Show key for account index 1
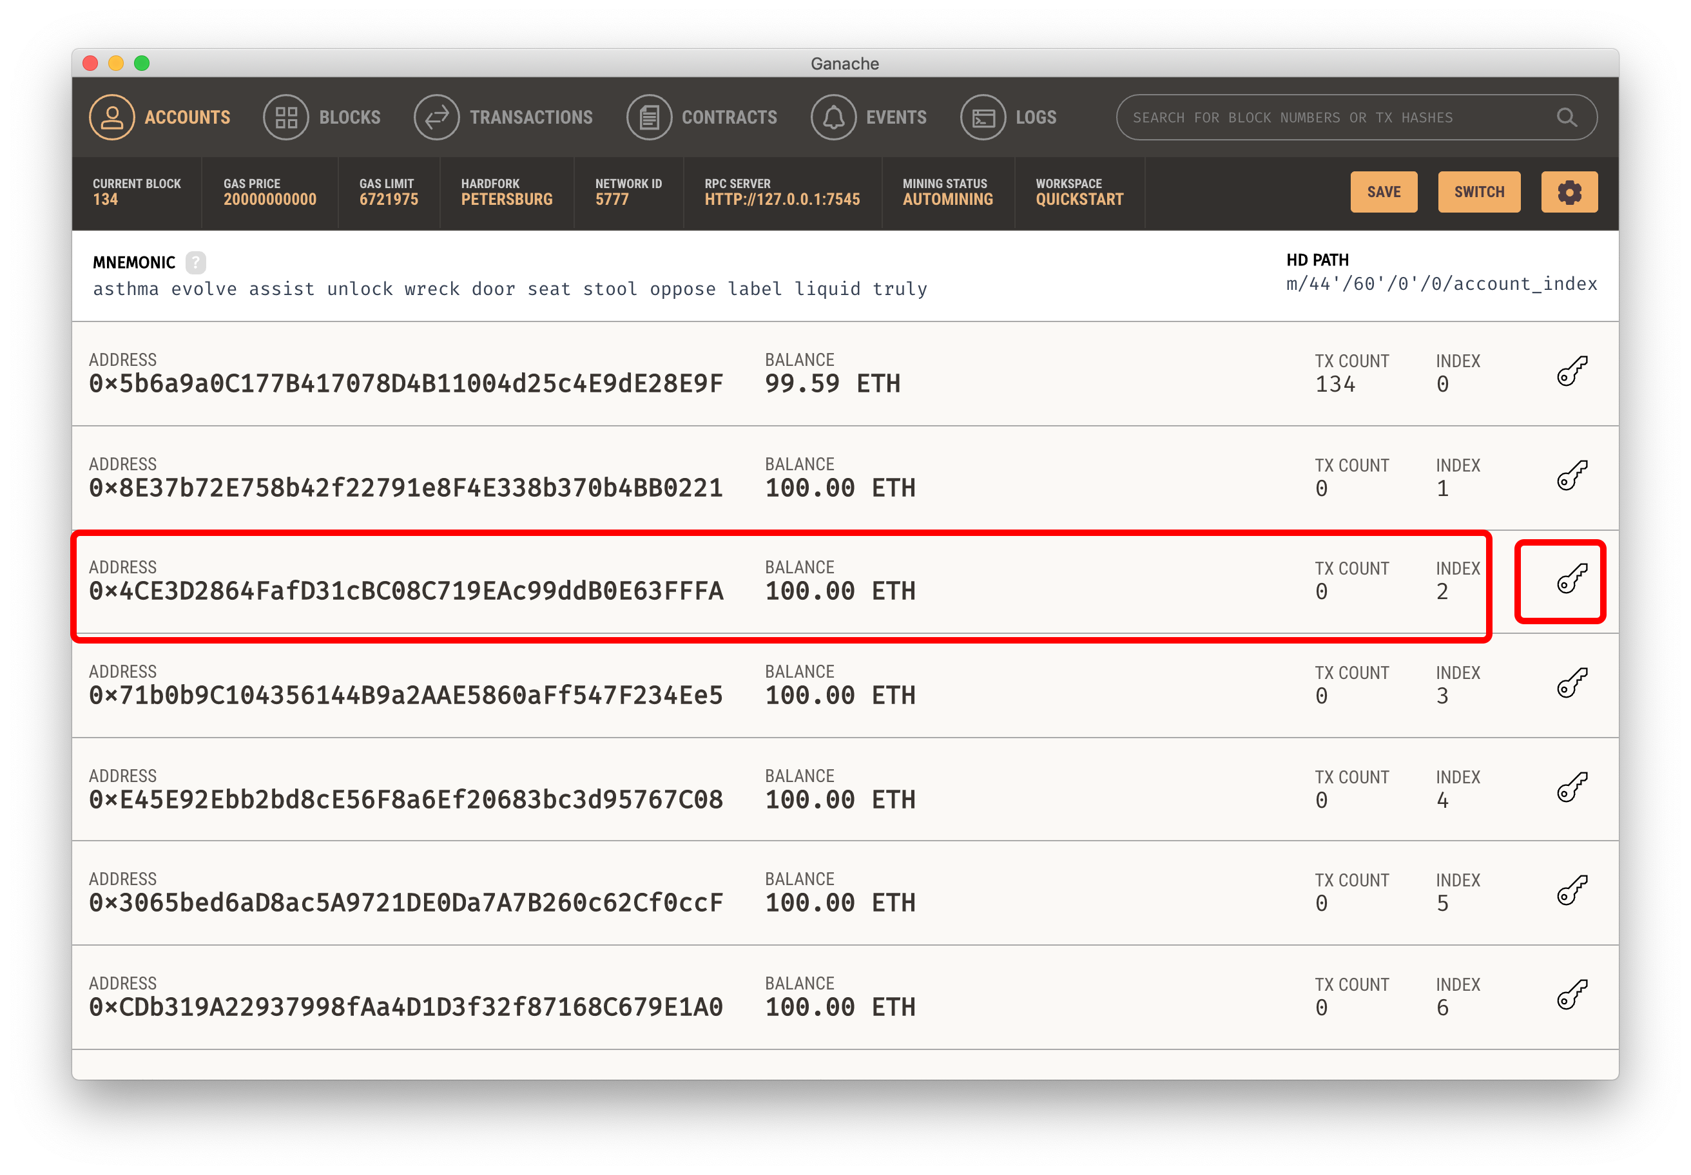The width and height of the screenshot is (1691, 1175). 1571,475
